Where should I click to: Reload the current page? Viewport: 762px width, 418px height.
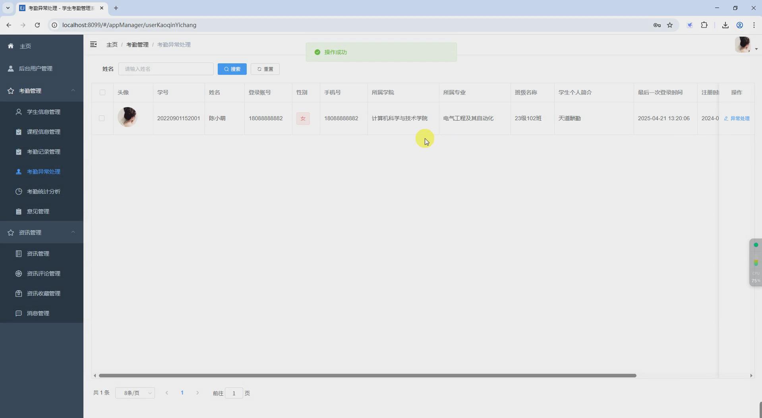[37, 25]
